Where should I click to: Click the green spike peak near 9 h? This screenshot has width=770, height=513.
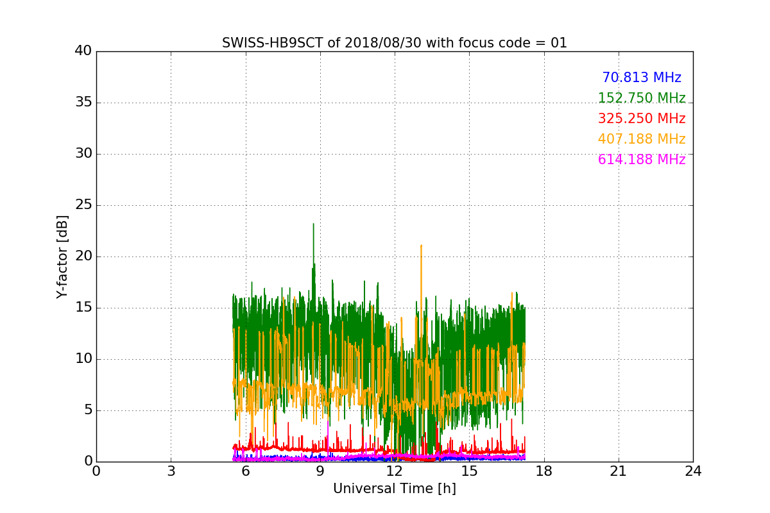pos(313,224)
